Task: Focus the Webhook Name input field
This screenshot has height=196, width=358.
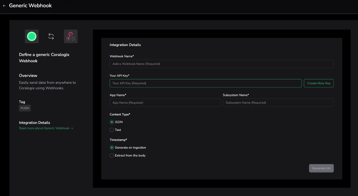Action: pyautogui.click(x=221, y=64)
